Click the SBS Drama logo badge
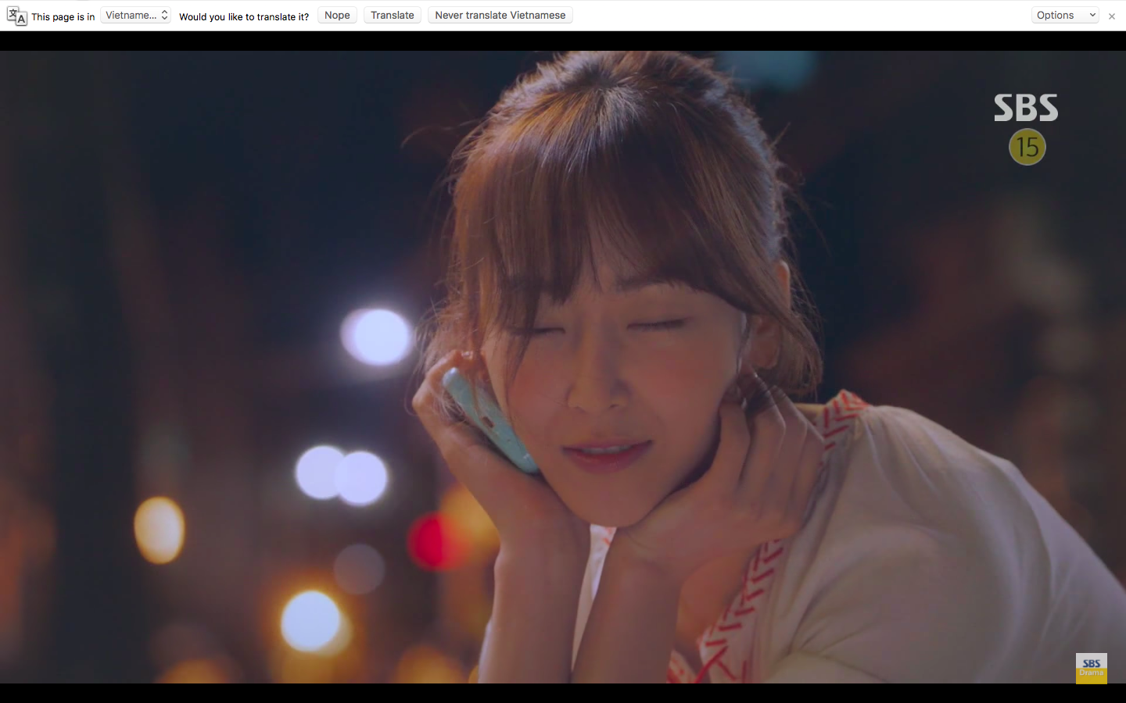 tap(1091, 668)
